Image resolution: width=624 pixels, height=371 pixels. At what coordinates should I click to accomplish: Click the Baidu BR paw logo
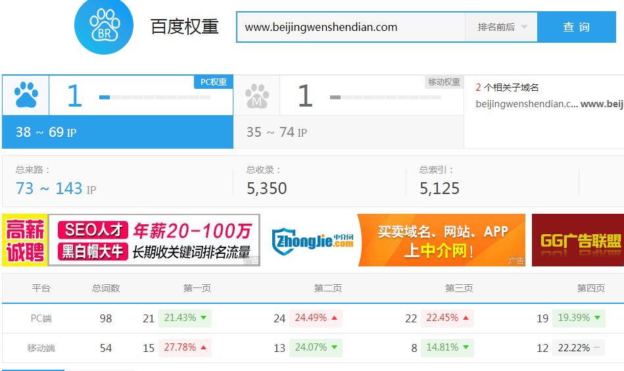click(104, 26)
